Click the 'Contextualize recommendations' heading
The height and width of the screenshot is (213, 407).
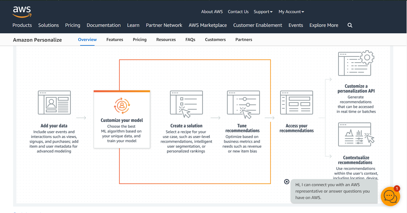(x=355, y=160)
